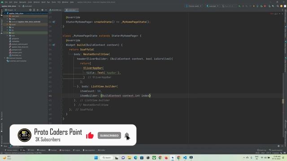Open the Help menu

(x=72, y=2)
